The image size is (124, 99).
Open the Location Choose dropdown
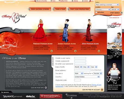[103, 9]
